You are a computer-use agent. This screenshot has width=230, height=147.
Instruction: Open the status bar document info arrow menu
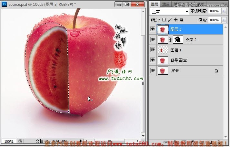[81, 141]
